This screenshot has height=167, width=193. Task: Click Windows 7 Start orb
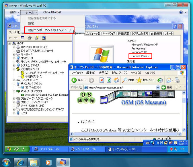pos(6,162)
